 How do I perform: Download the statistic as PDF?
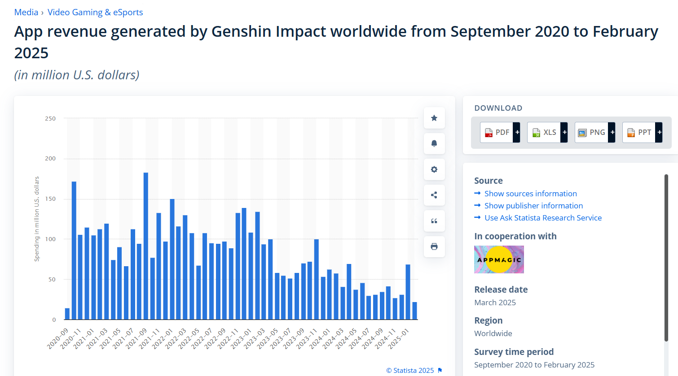(497, 132)
